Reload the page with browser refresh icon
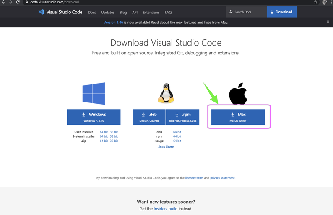The height and width of the screenshot is (215, 333). pyautogui.click(x=18, y=2)
